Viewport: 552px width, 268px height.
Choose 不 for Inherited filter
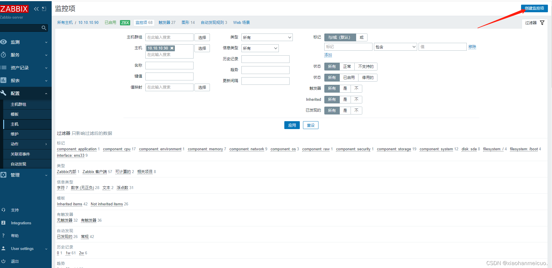point(356,99)
